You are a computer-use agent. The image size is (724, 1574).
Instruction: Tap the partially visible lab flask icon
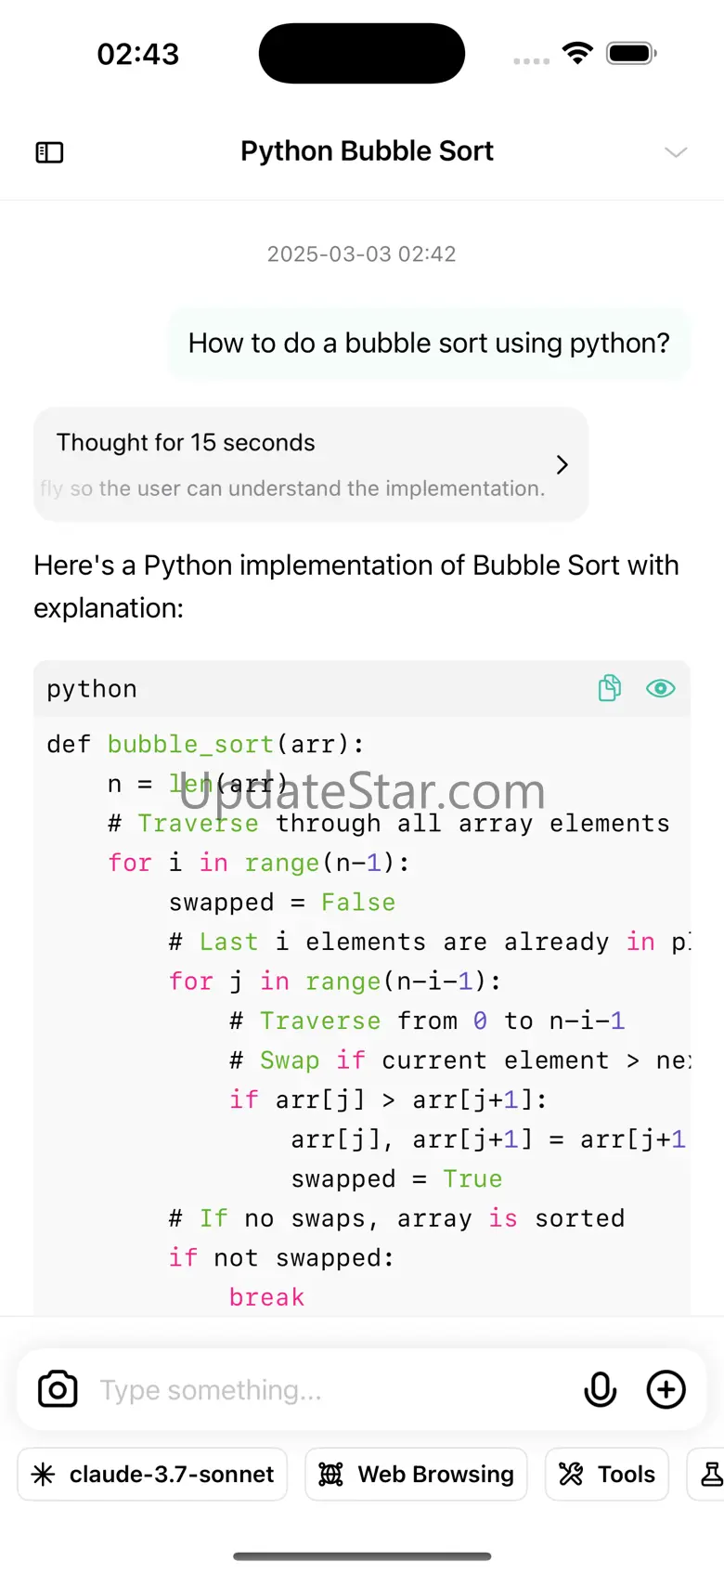710,1474
